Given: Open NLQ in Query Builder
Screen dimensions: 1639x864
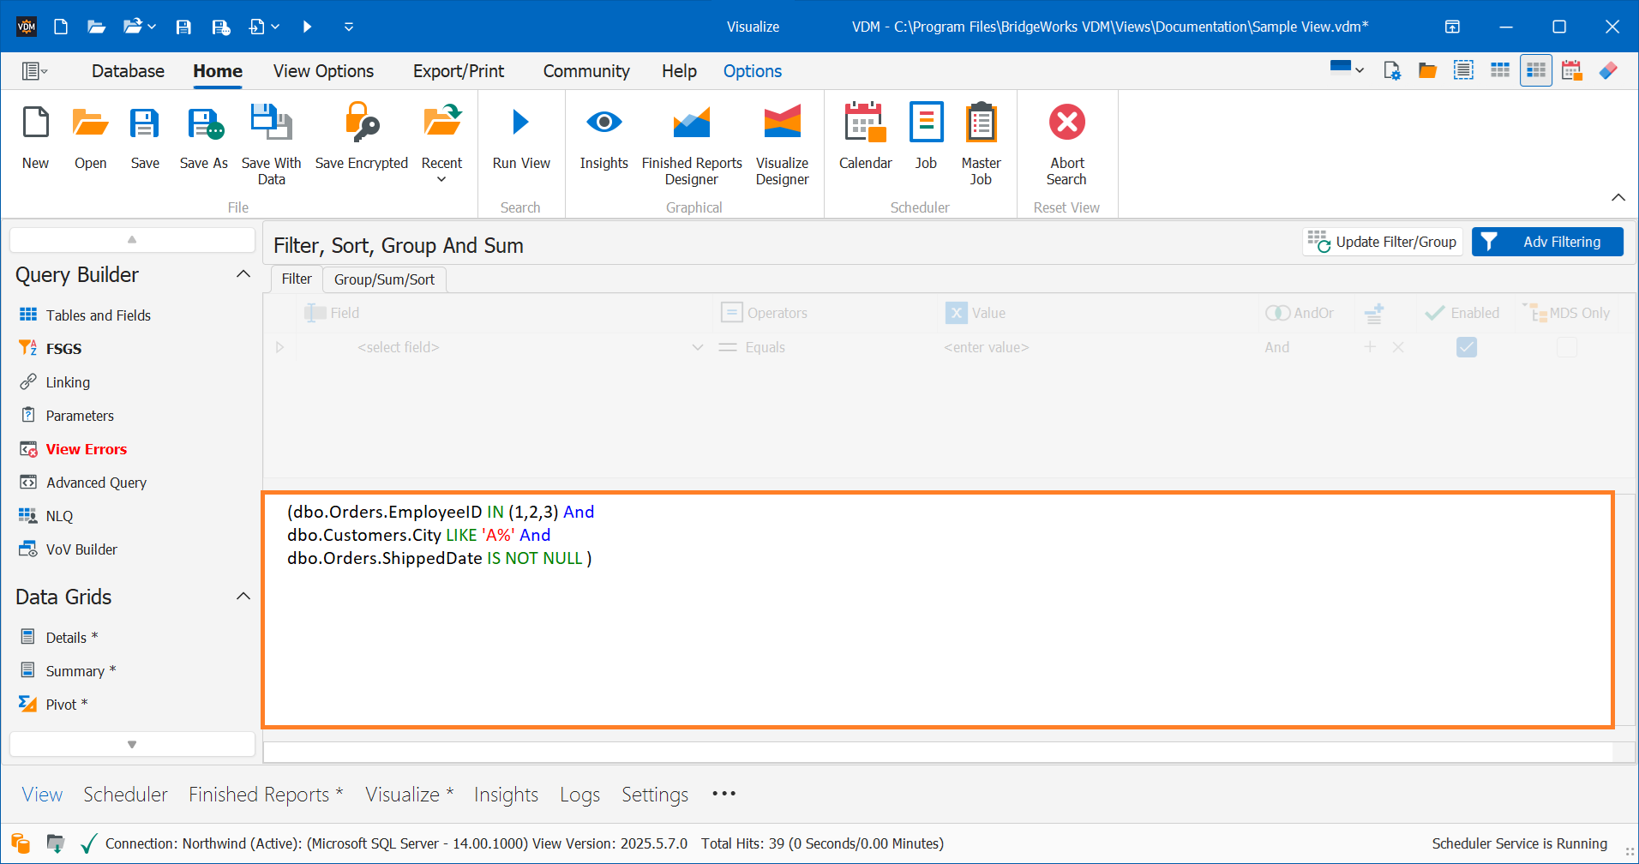Looking at the screenshot, I should point(58,515).
